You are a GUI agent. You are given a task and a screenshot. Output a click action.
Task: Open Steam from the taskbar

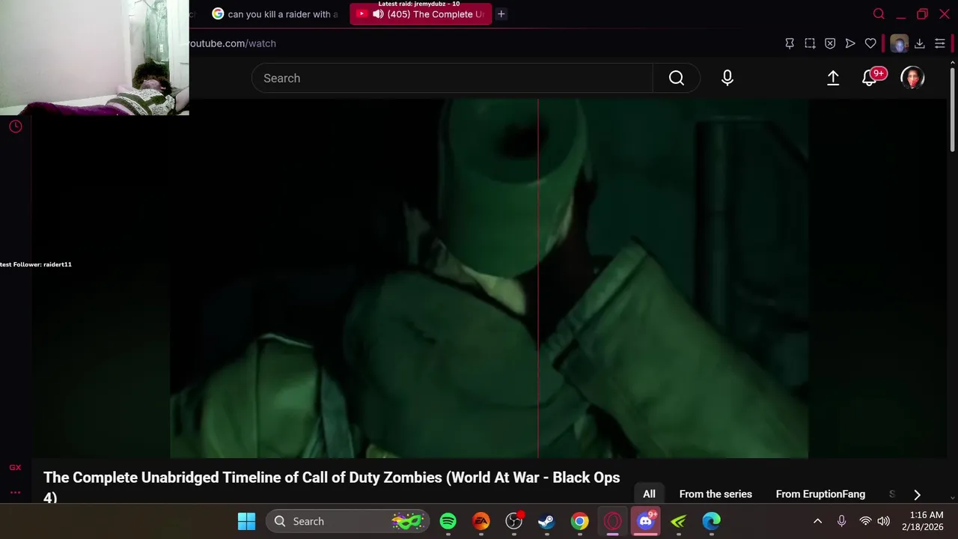[x=547, y=521]
